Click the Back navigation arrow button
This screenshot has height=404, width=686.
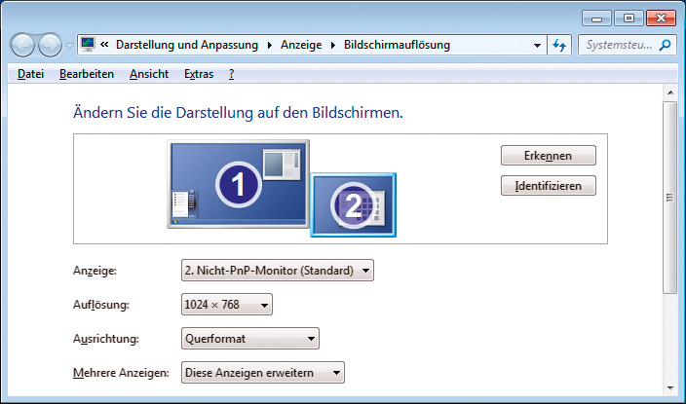click(23, 46)
